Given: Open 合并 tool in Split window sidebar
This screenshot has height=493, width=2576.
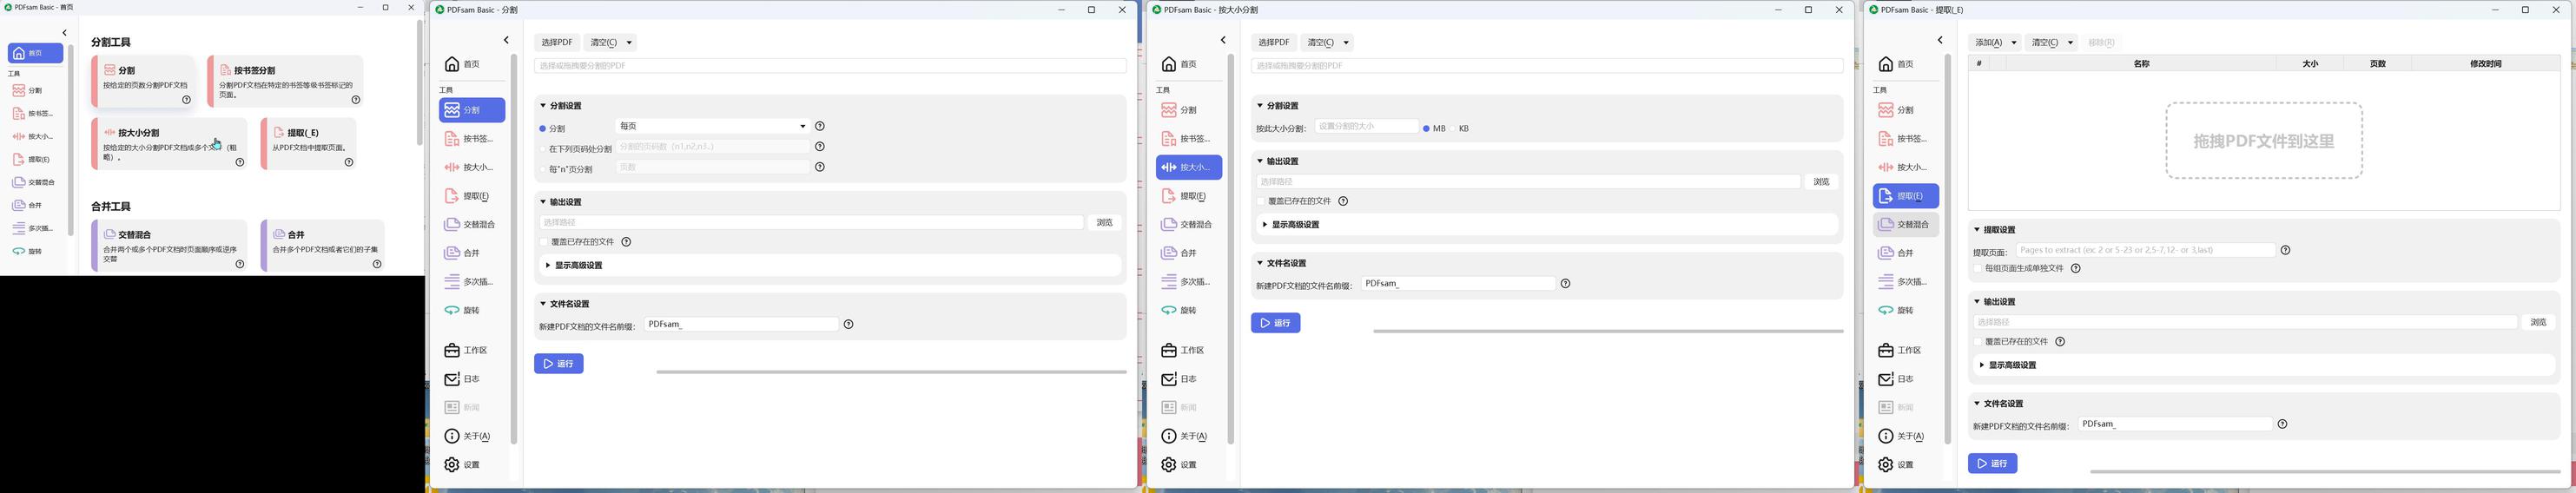Looking at the screenshot, I should point(472,254).
